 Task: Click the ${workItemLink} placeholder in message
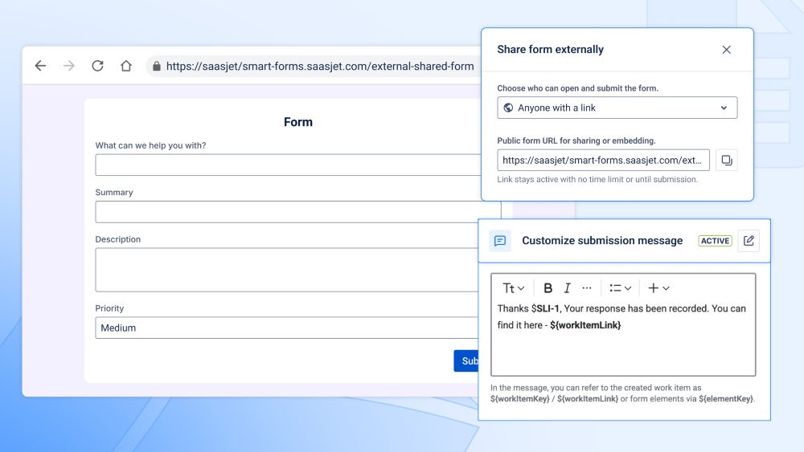585,325
